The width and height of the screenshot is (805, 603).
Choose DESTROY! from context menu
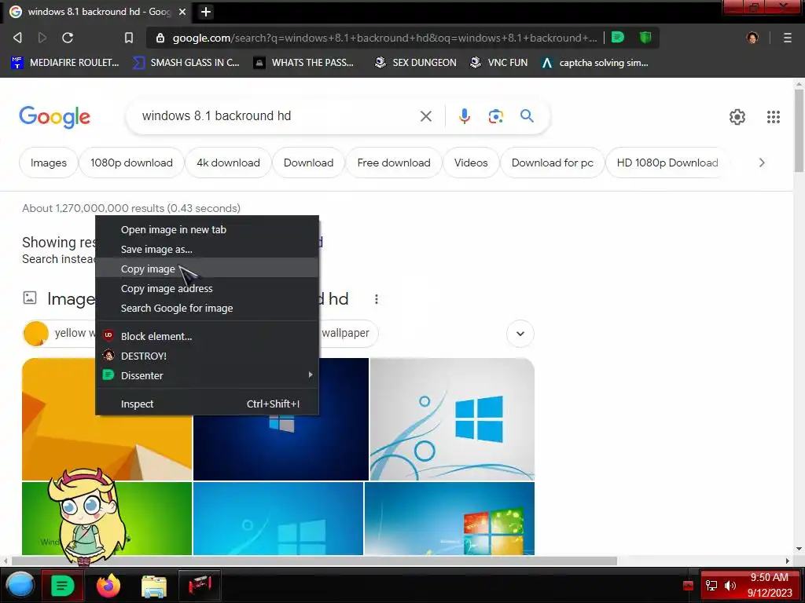pos(207,356)
